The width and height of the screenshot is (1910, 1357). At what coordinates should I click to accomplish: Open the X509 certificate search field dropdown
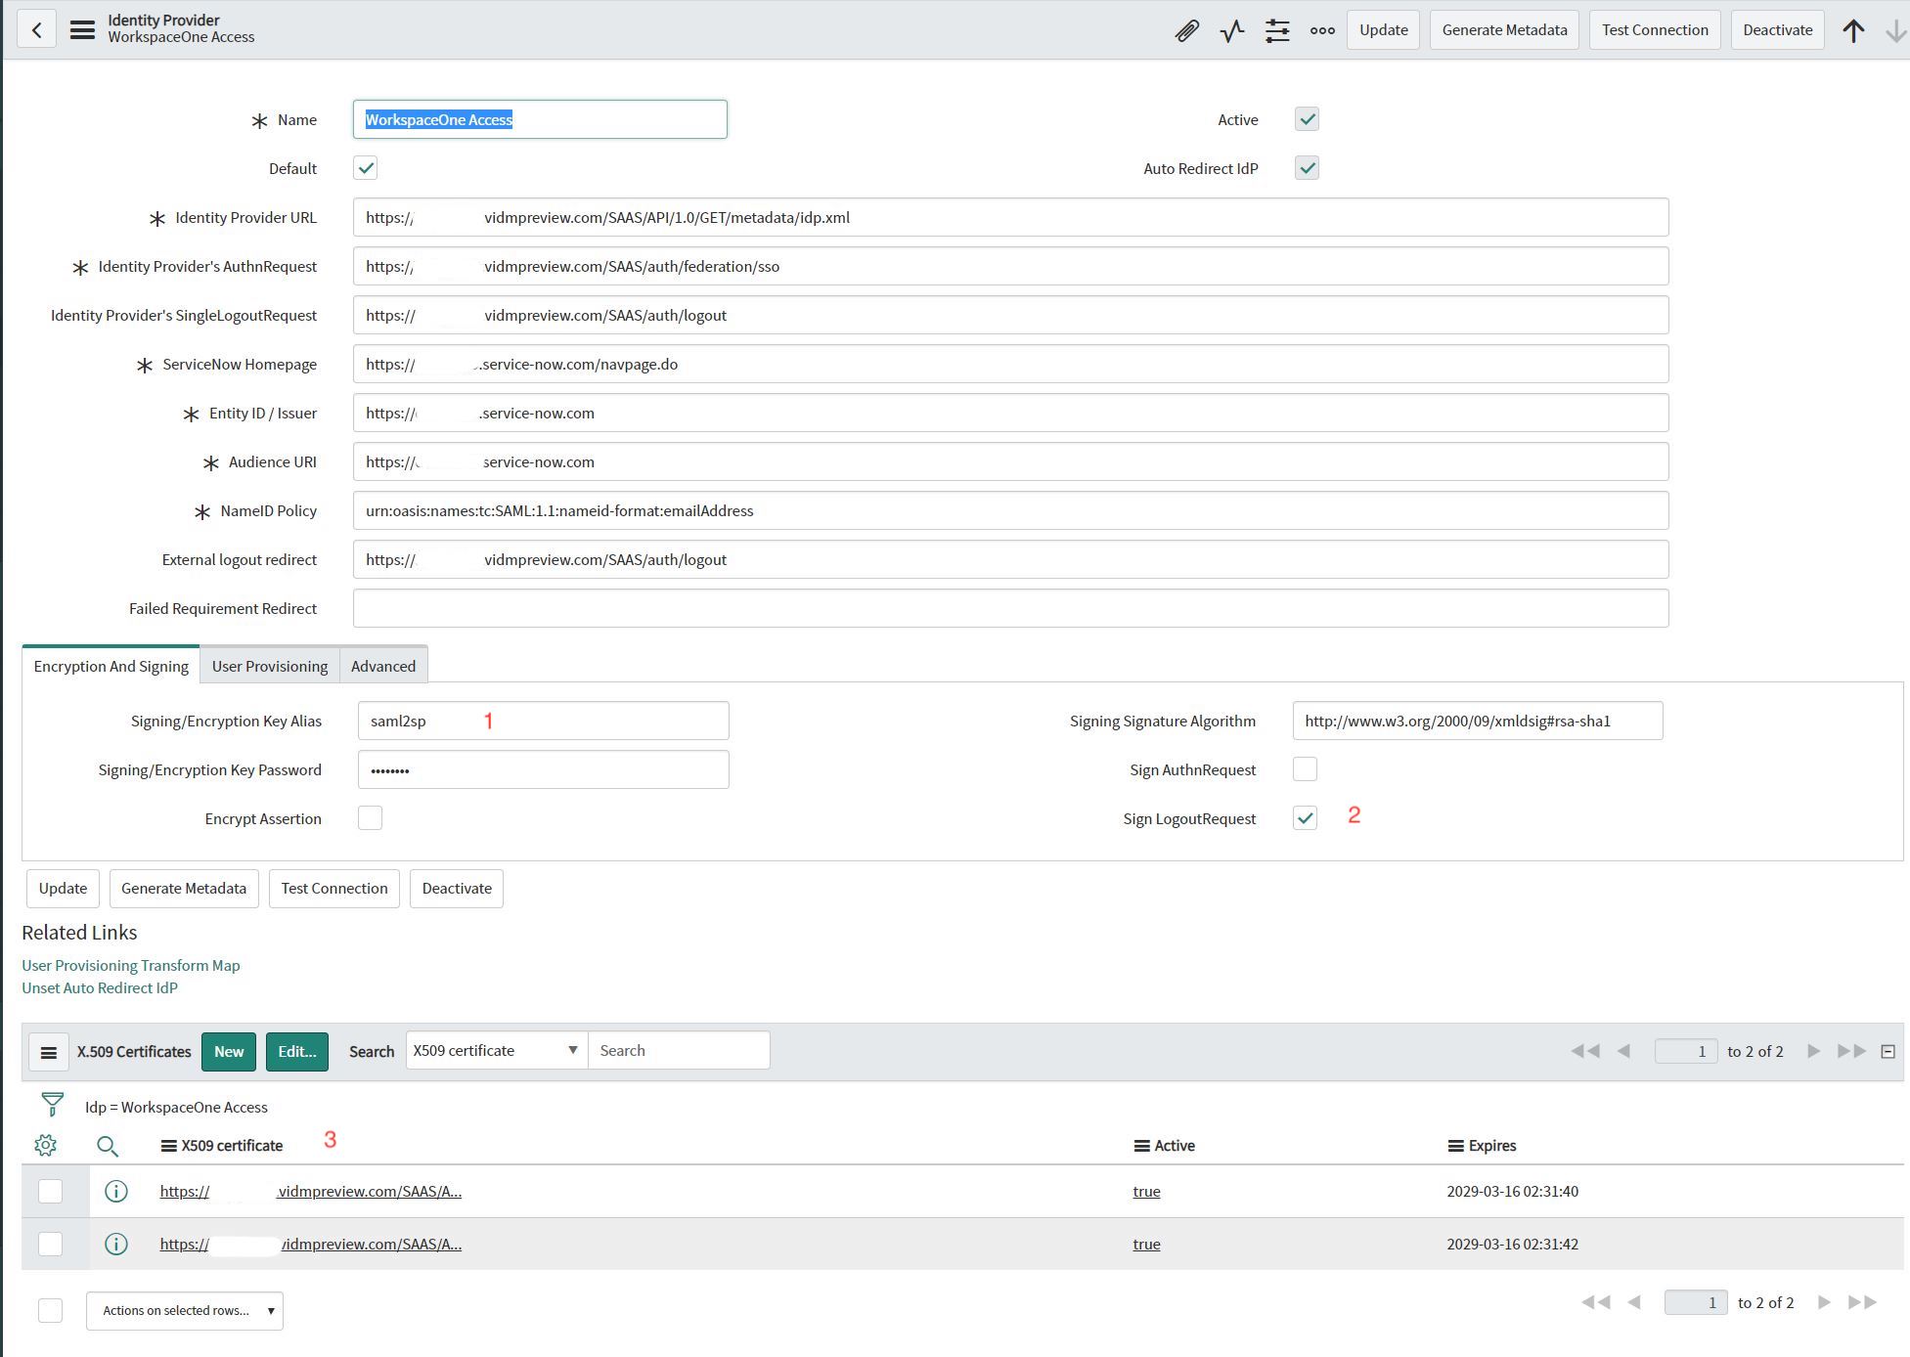tap(496, 1050)
